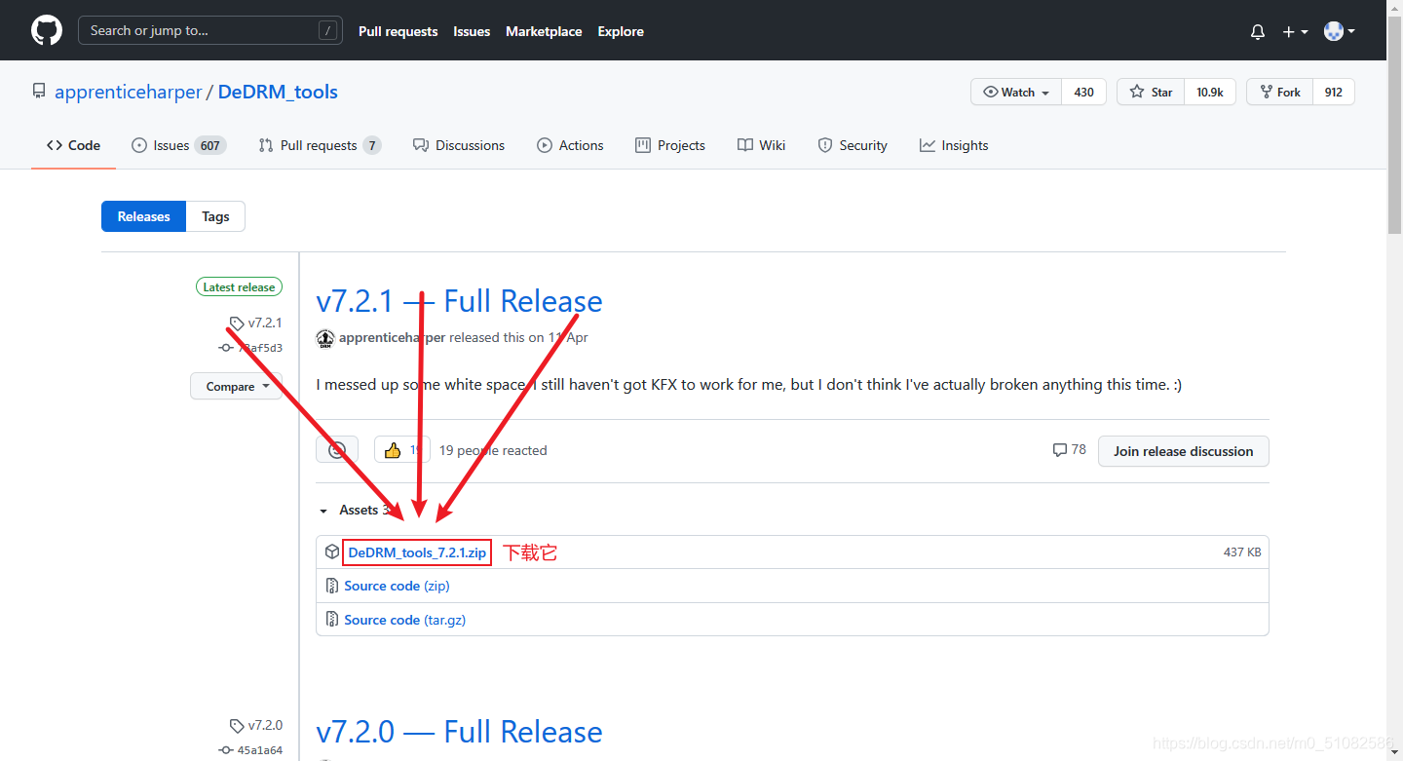Collapse the Assets section
The width and height of the screenshot is (1403, 761).
[356, 510]
